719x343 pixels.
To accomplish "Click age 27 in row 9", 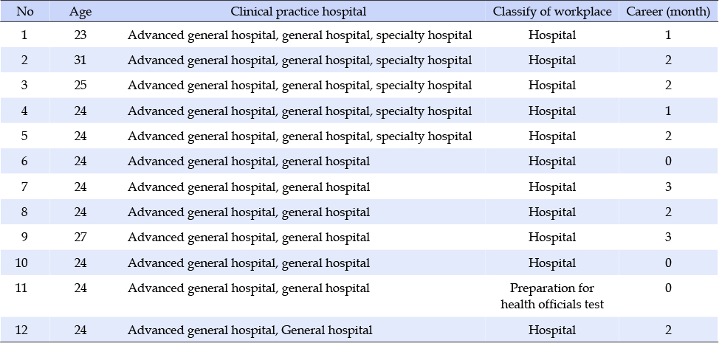I will coord(80,238).
